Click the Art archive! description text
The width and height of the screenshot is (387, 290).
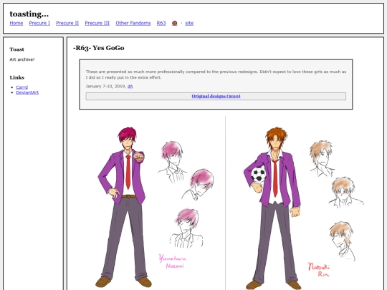[22, 59]
